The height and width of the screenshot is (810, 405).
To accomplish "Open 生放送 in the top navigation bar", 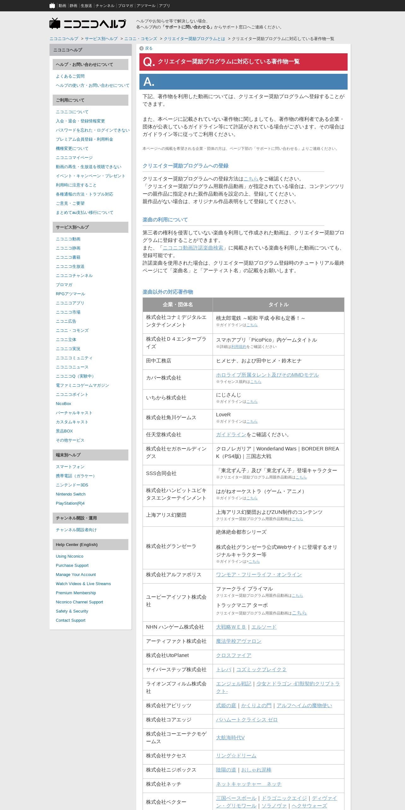I will click(x=86, y=6).
